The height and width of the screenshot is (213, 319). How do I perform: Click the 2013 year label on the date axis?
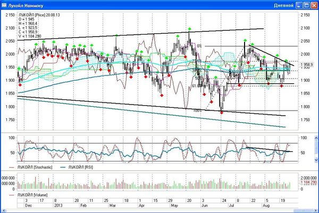(x=58, y=206)
